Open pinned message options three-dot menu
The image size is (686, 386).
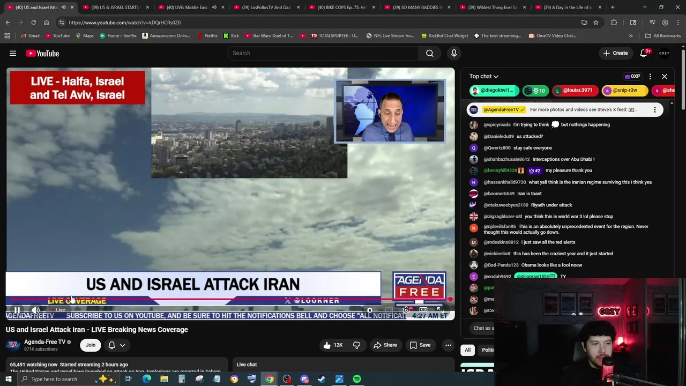[654, 109]
